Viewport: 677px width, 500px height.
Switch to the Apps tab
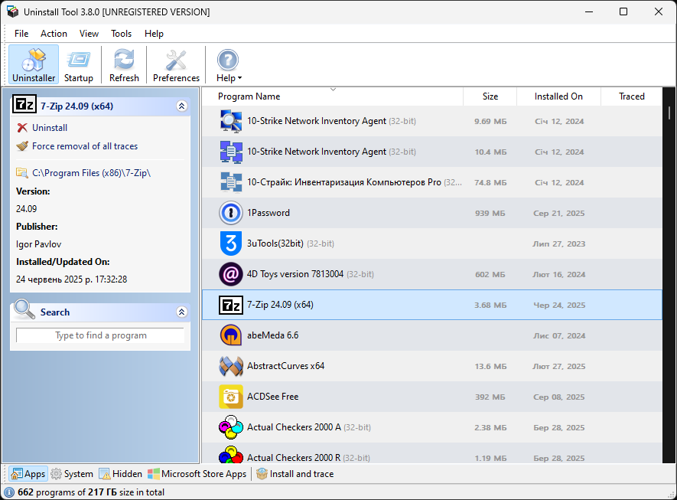pyautogui.click(x=28, y=474)
